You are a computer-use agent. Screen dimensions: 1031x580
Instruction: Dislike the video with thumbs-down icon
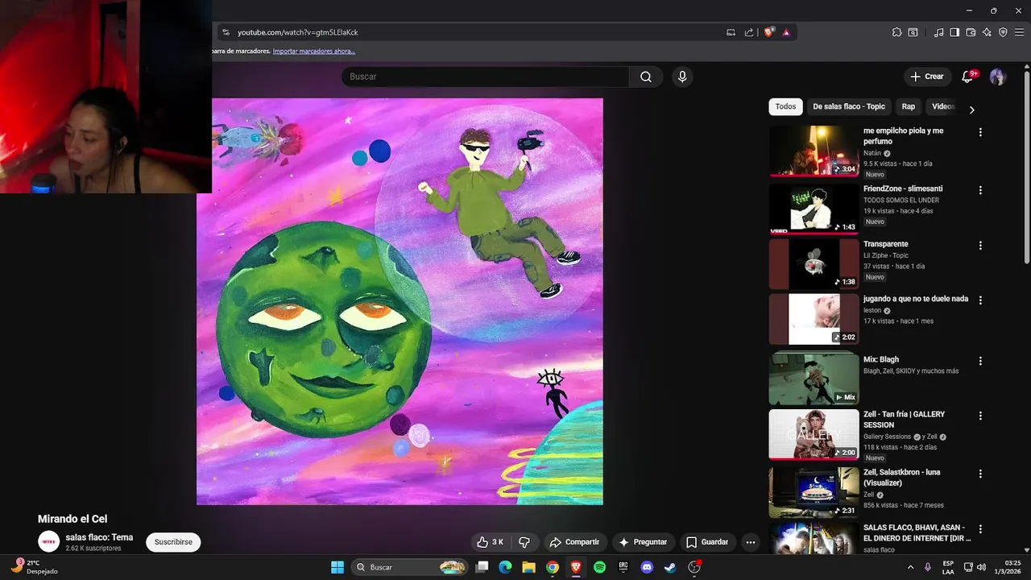pyautogui.click(x=524, y=542)
